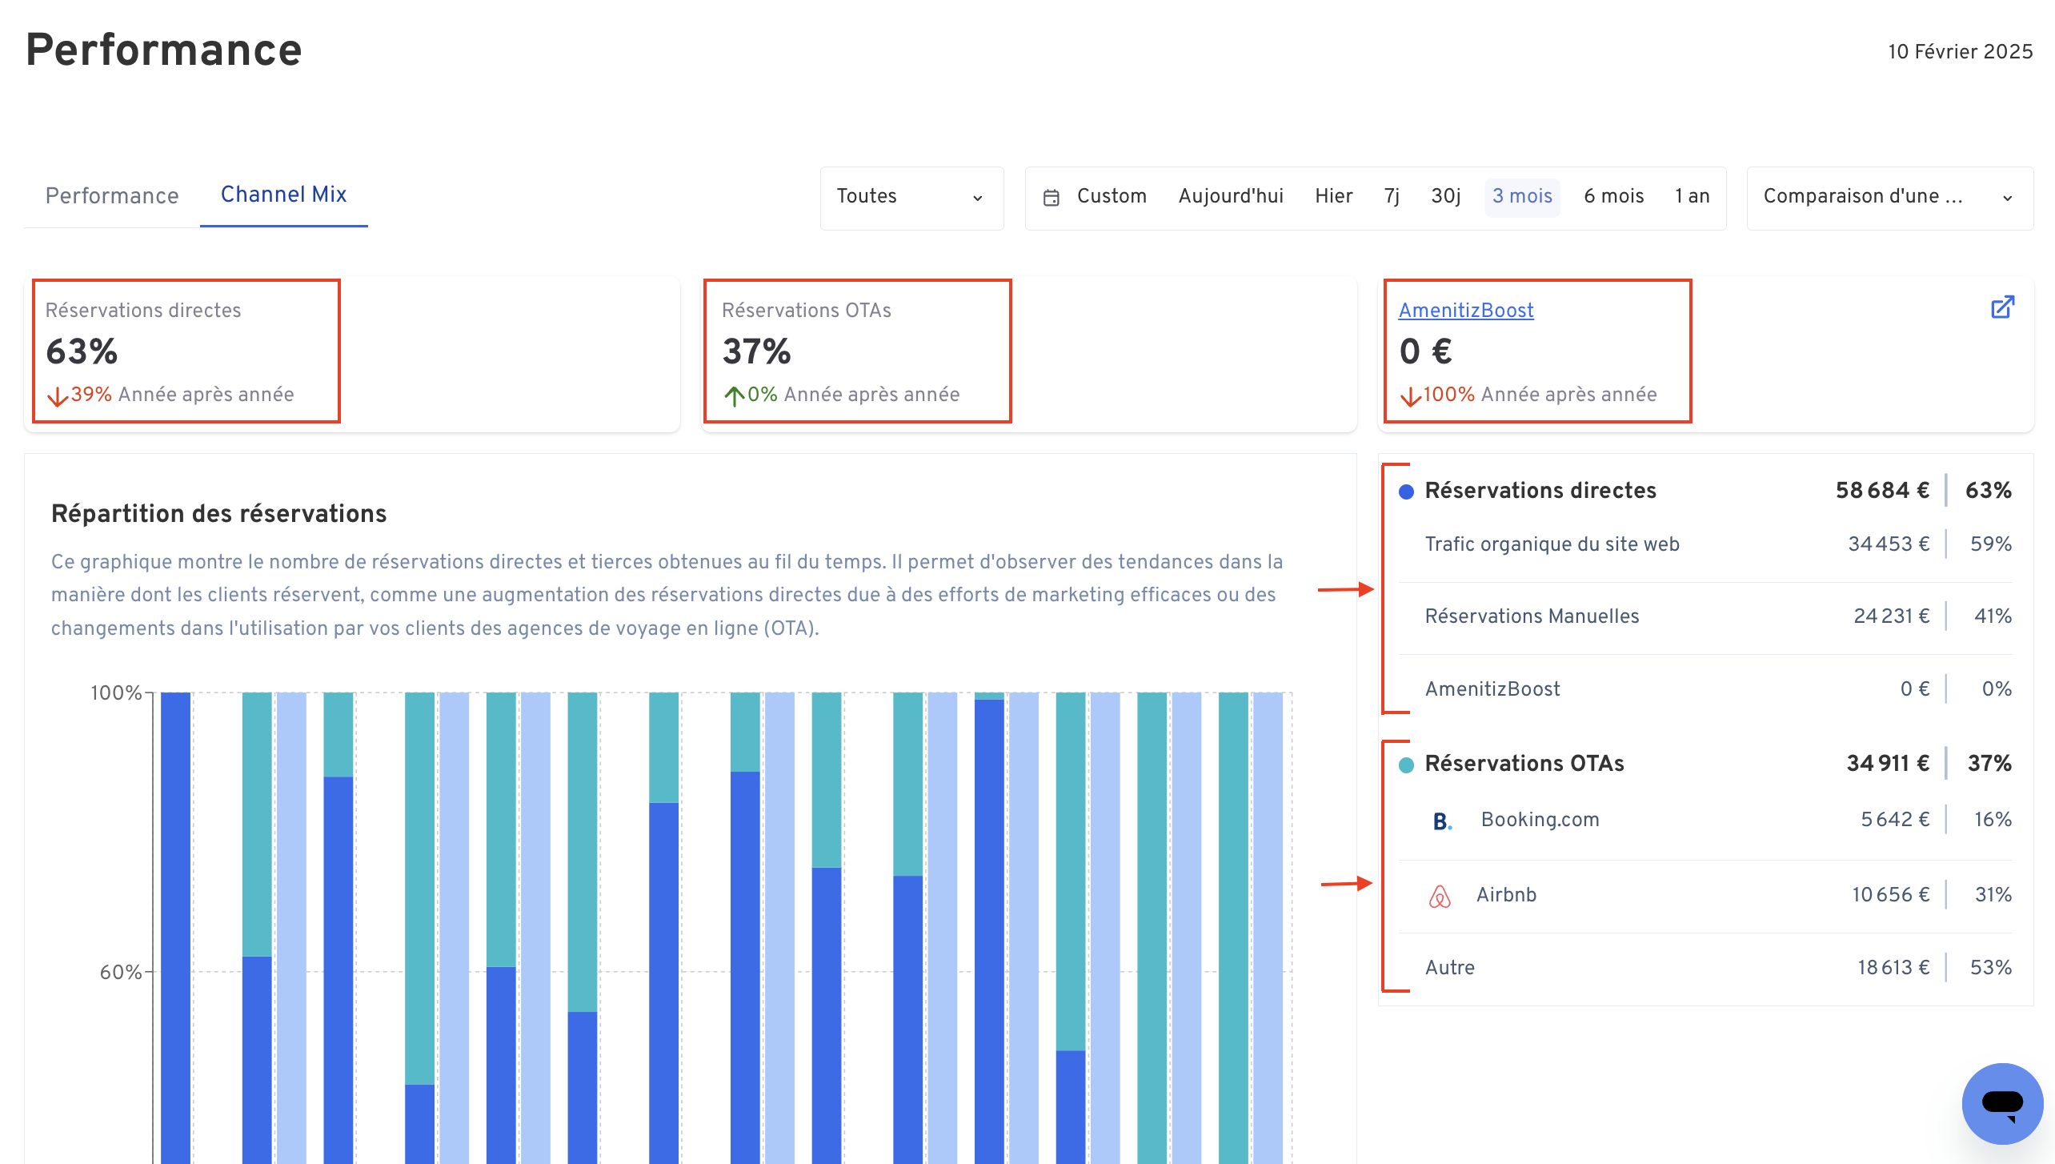The image size is (2055, 1164).
Task: Select the Aujourd'hui period
Action: pos(1231,196)
